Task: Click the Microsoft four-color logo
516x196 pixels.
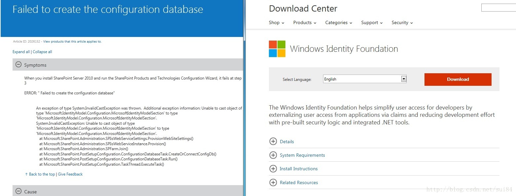Action: coord(277,49)
